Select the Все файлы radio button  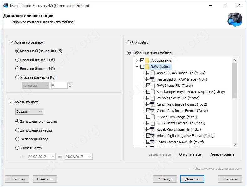129,43
